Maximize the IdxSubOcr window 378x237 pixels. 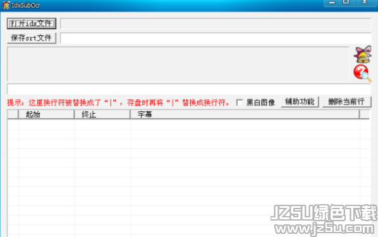(x=346, y=3)
